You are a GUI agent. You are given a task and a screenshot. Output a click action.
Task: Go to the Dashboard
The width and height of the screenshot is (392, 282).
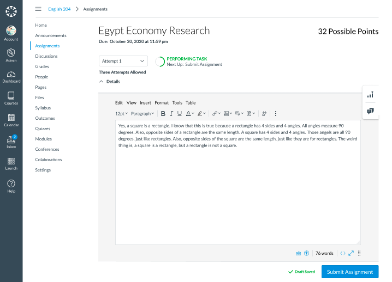pos(11,77)
